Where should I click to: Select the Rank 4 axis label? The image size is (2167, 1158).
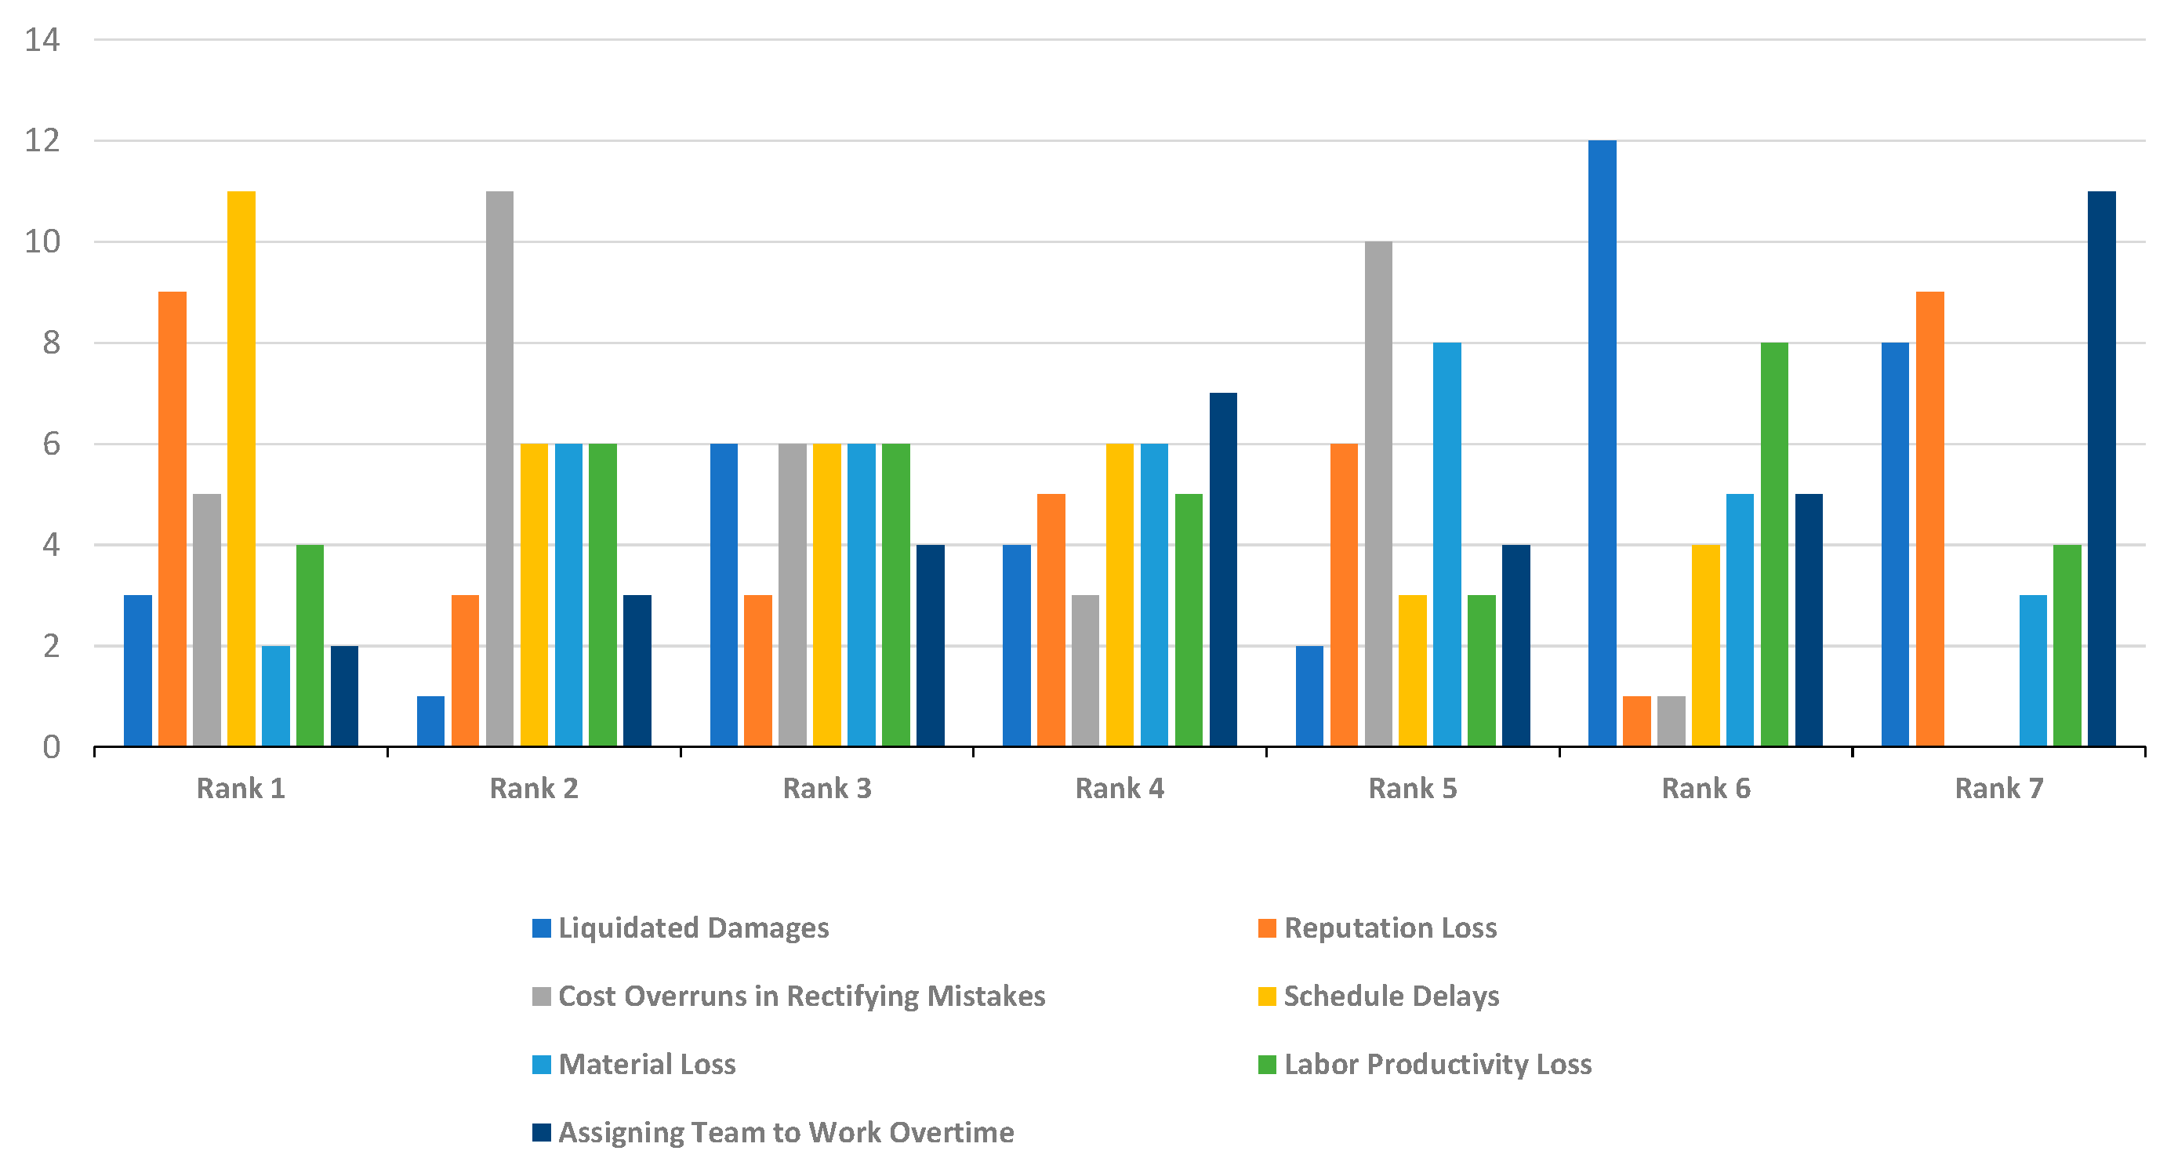coord(1120,789)
